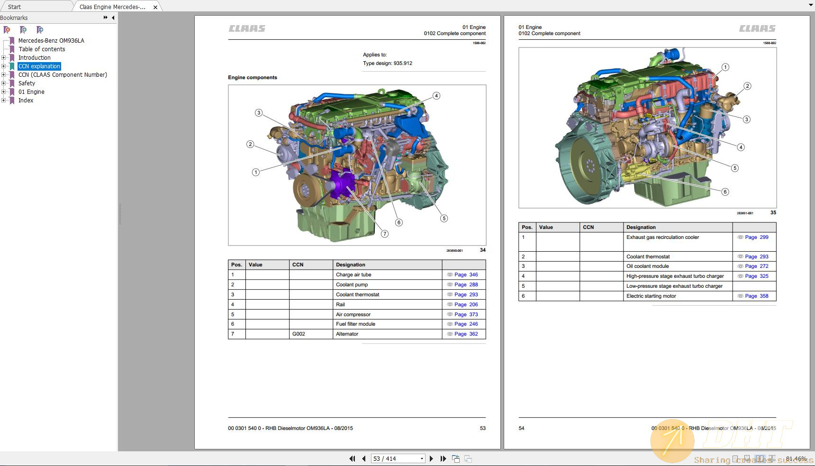Open the page number dropdown
The width and height of the screenshot is (815, 466).
pos(422,458)
